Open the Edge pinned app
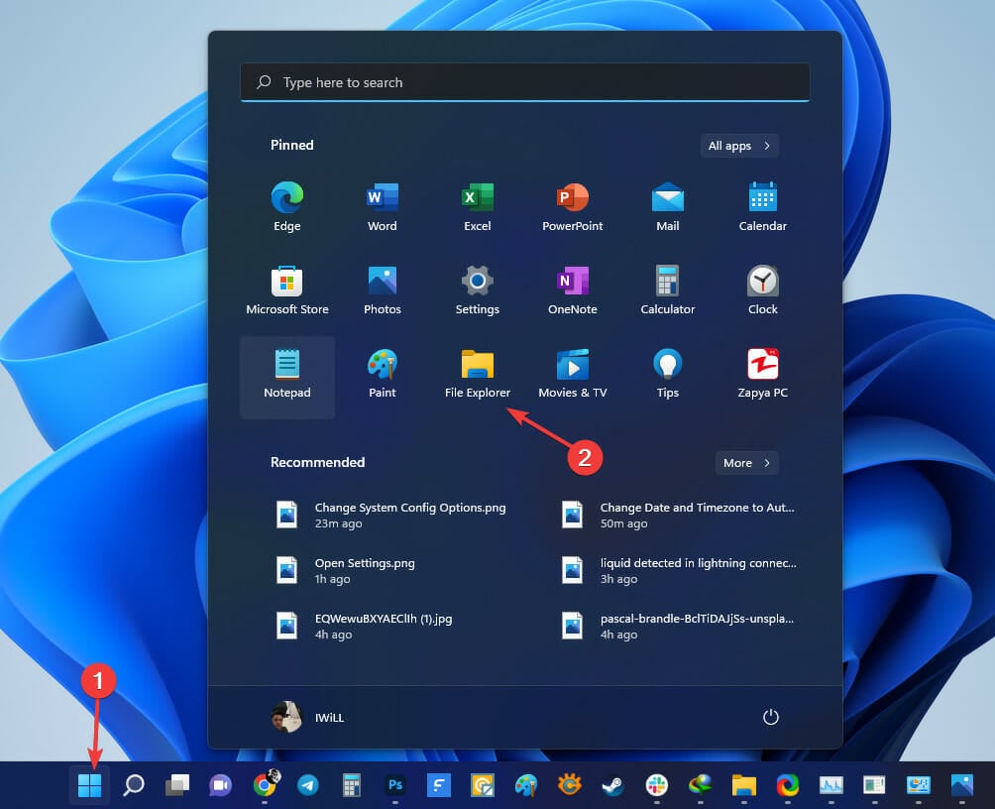Viewport: 995px width, 809px height. click(x=286, y=207)
